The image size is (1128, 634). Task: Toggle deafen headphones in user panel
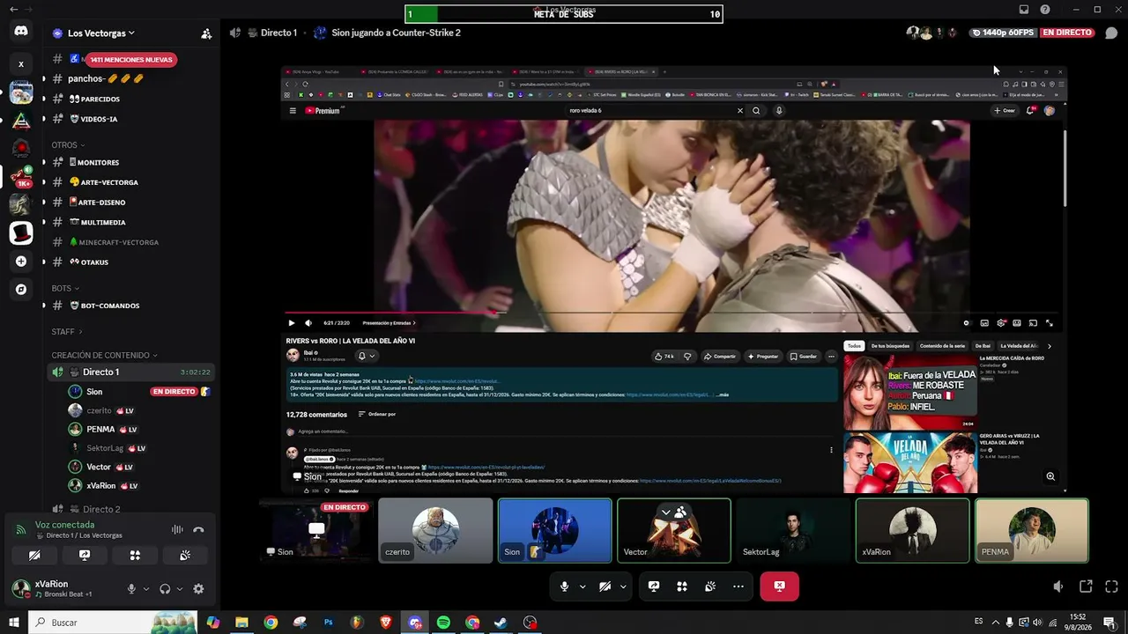165,589
